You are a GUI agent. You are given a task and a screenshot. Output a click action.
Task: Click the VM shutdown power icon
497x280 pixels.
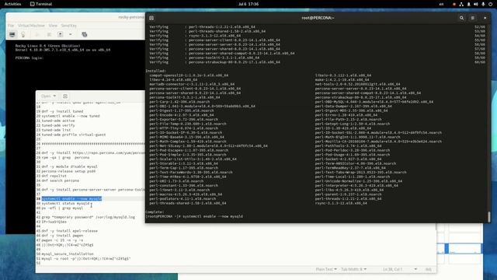click(x=61, y=34)
